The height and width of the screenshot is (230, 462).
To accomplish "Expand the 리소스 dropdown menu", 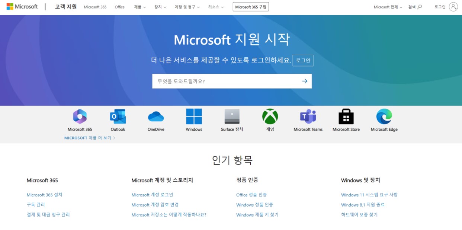I will (x=216, y=7).
